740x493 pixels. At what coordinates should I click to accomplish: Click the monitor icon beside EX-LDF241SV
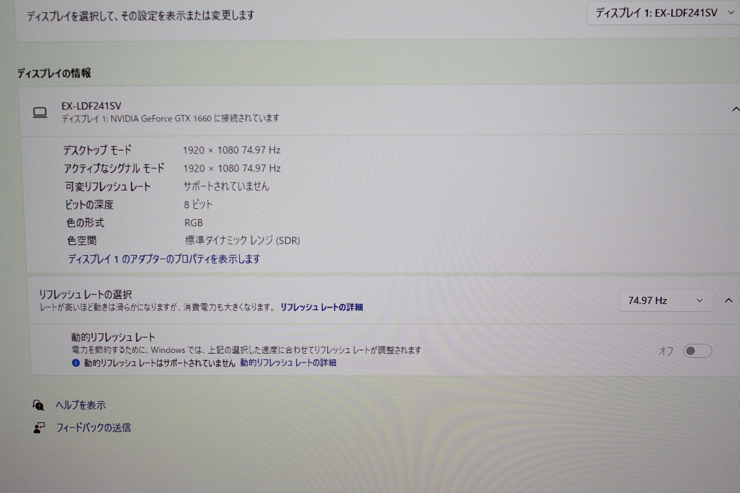(x=40, y=112)
